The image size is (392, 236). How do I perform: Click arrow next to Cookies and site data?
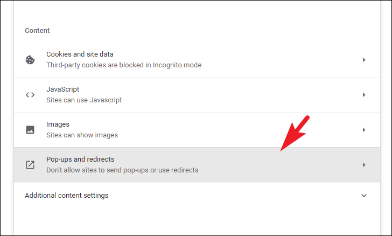(364, 60)
